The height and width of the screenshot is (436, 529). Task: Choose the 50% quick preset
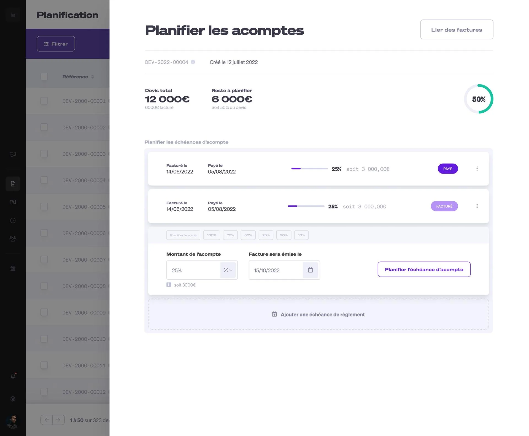(x=248, y=235)
